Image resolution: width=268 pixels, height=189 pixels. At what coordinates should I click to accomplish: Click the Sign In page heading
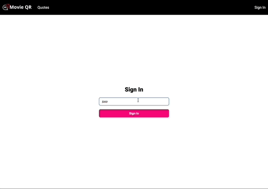(134, 89)
